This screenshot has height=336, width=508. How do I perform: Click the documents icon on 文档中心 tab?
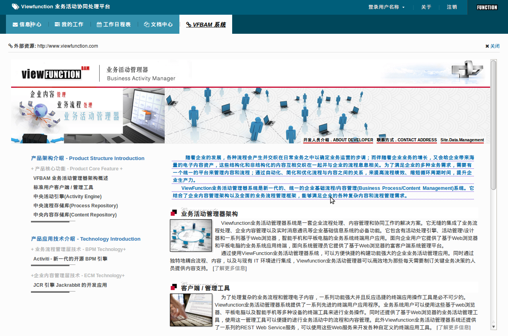pyautogui.click(x=146, y=24)
